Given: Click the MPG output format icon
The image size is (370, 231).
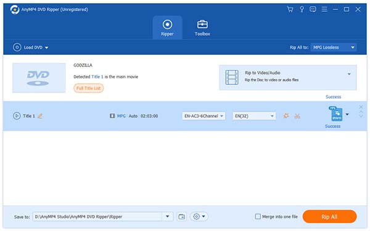Looking at the screenshot, I should click(x=336, y=113).
